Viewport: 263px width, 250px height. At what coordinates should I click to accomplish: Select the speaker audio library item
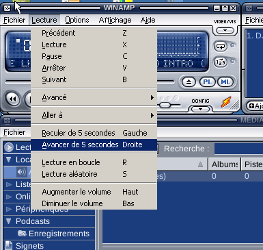pyautogui.click(x=21, y=172)
